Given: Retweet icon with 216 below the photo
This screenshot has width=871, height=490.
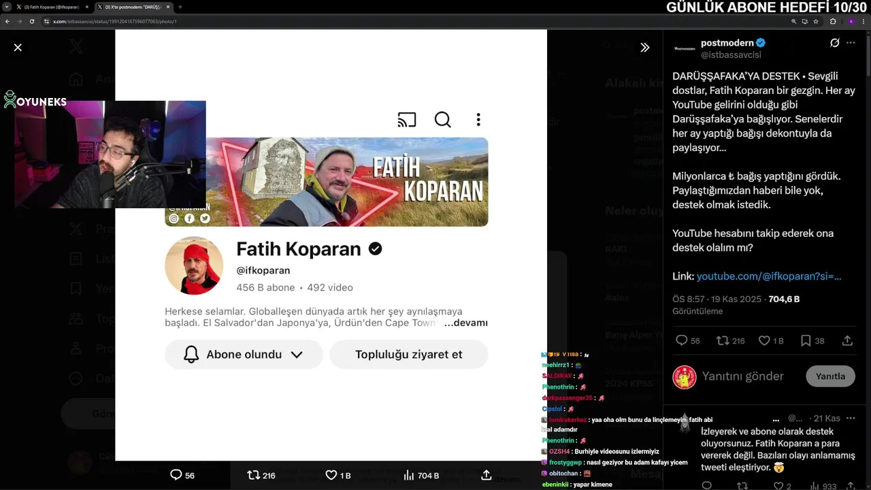Looking at the screenshot, I should tap(253, 475).
